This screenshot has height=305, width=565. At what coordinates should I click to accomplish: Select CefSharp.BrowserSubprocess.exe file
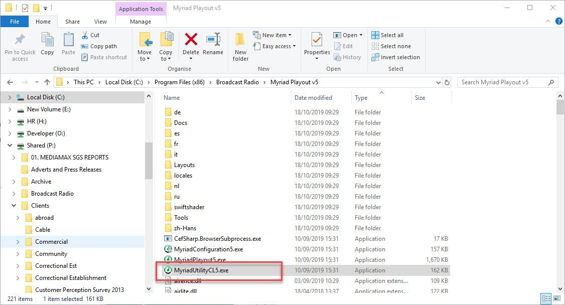click(x=217, y=239)
